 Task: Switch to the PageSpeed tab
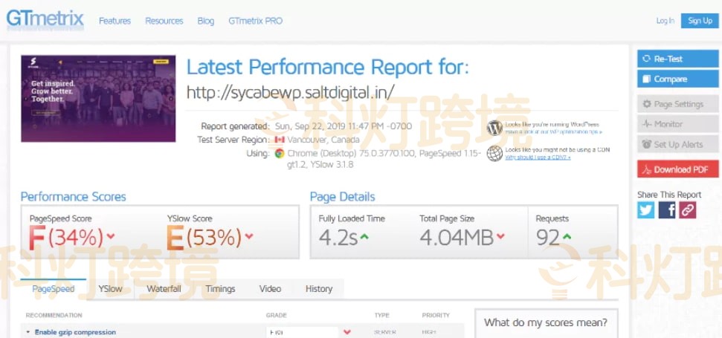tap(54, 289)
